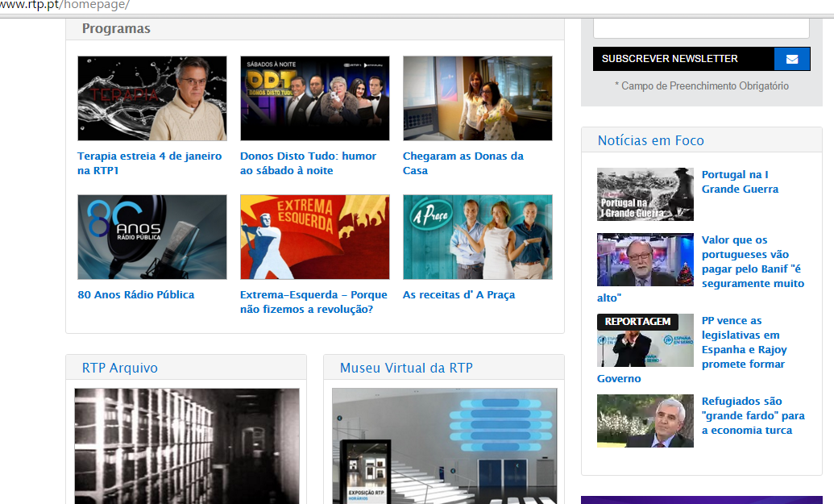Image resolution: width=834 pixels, height=504 pixels.
Task: Open the 80 Anos Rádio Pública thumbnail
Action: [152, 237]
